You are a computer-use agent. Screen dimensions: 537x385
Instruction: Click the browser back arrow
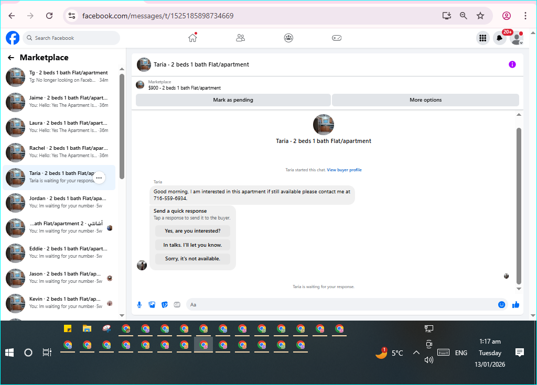[x=12, y=16]
